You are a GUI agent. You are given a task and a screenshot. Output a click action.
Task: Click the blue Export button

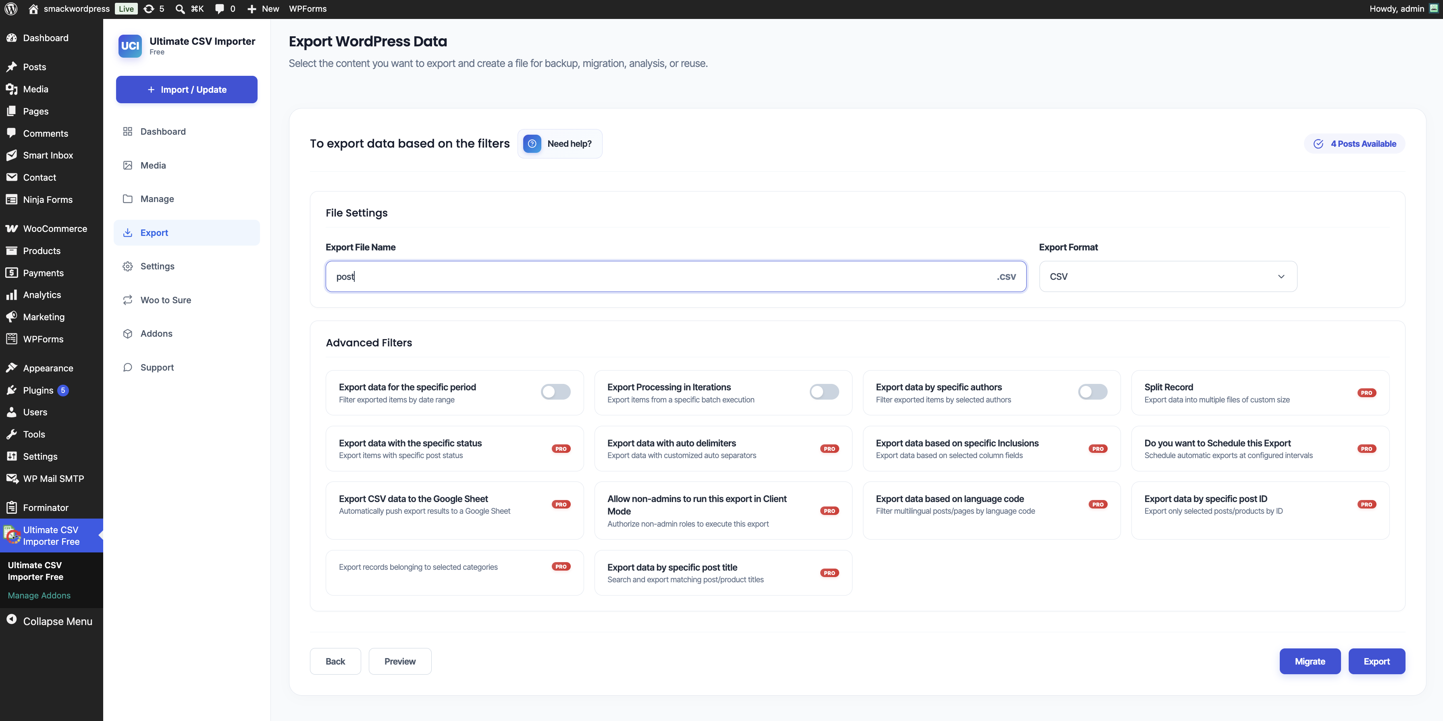[1376, 661]
